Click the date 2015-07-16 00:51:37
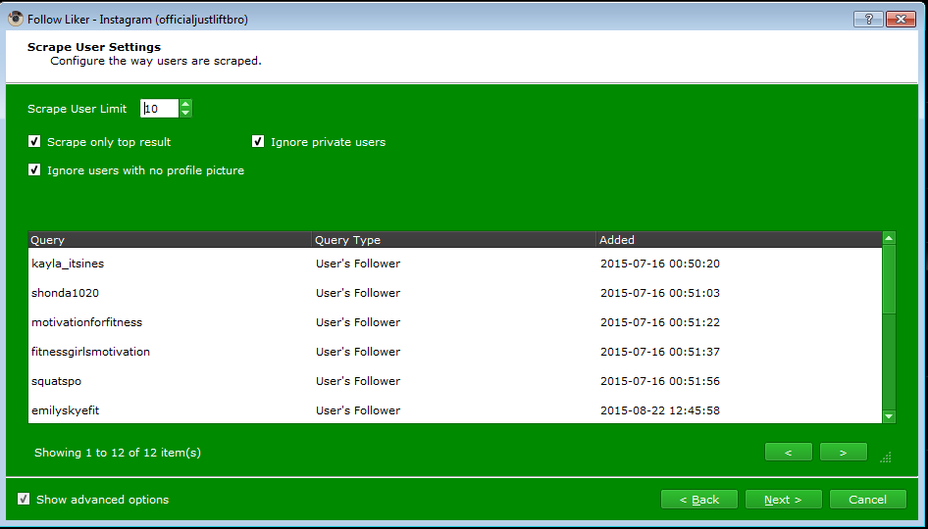This screenshot has height=529, width=928. 660,352
